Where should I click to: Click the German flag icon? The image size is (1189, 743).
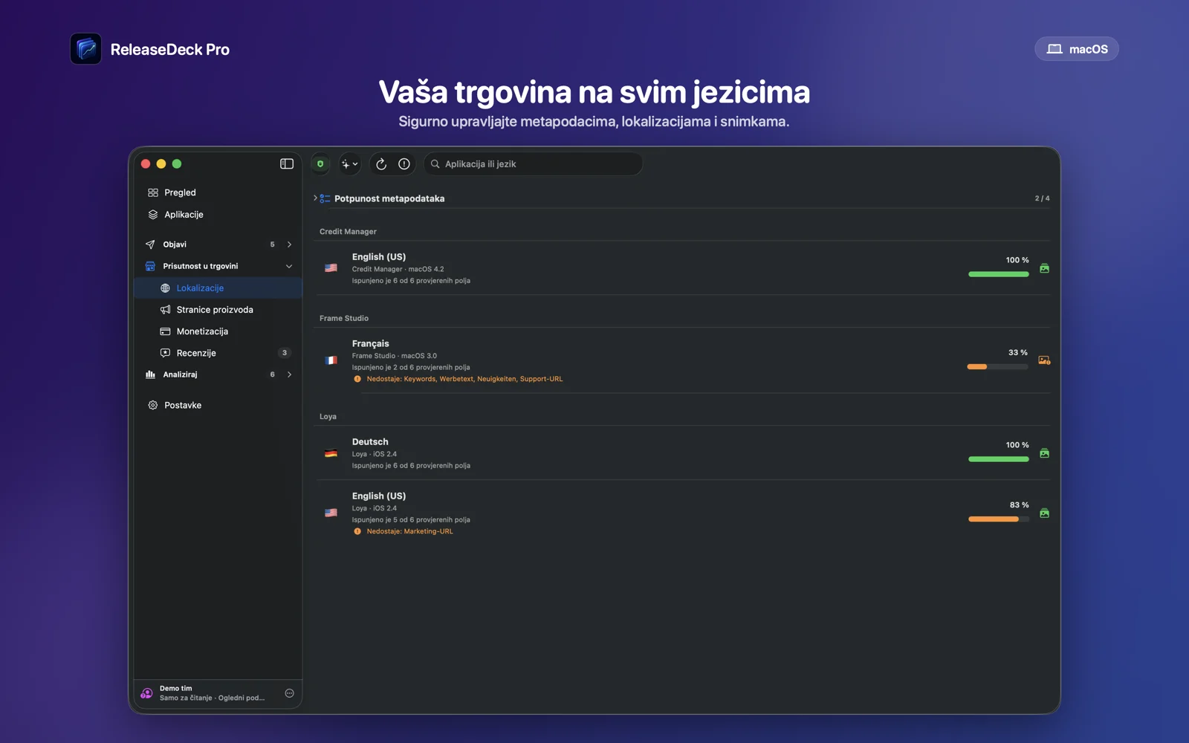331,453
